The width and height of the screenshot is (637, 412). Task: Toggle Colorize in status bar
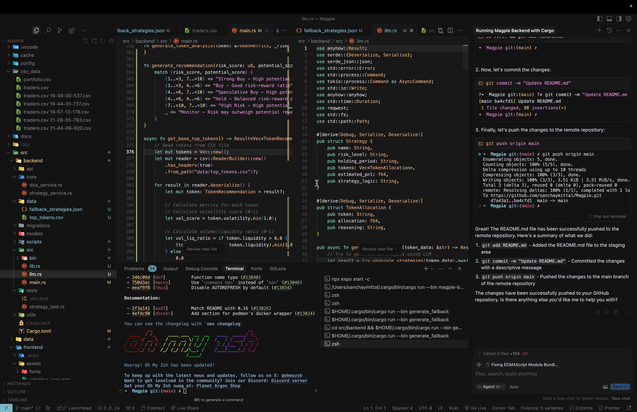581,408
